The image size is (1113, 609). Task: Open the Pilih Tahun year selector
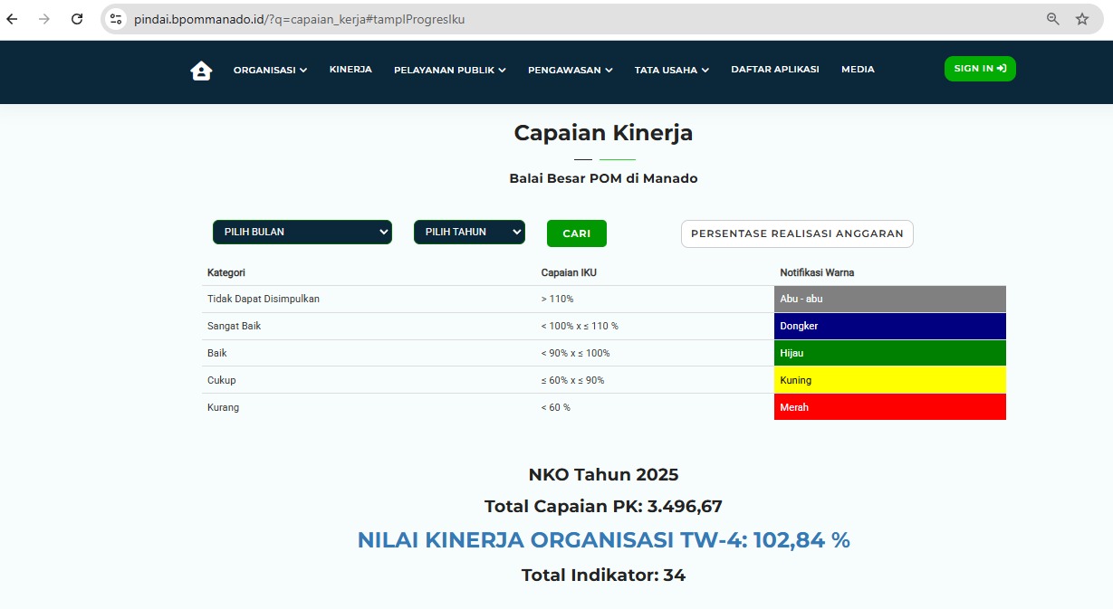coord(468,233)
